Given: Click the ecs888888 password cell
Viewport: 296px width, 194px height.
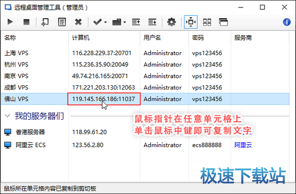Looking at the screenshot, I should point(207,145).
